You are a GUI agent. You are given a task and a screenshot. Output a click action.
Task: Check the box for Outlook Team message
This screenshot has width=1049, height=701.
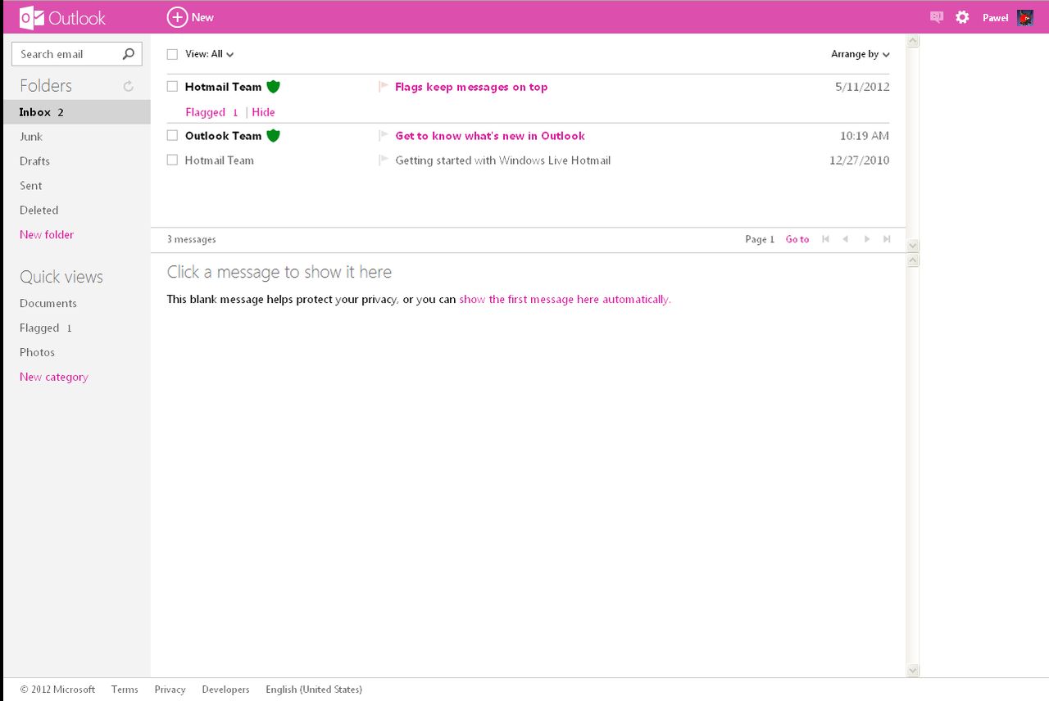pyautogui.click(x=172, y=136)
